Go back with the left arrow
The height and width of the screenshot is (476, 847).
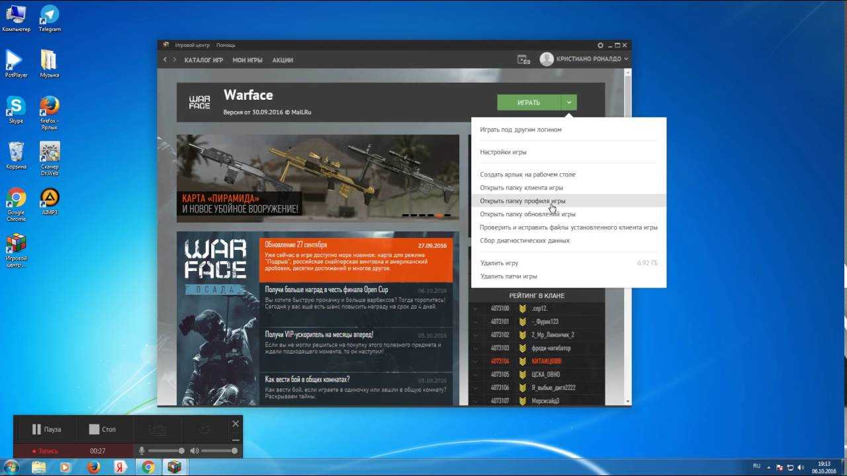pyautogui.click(x=165, y=59)
